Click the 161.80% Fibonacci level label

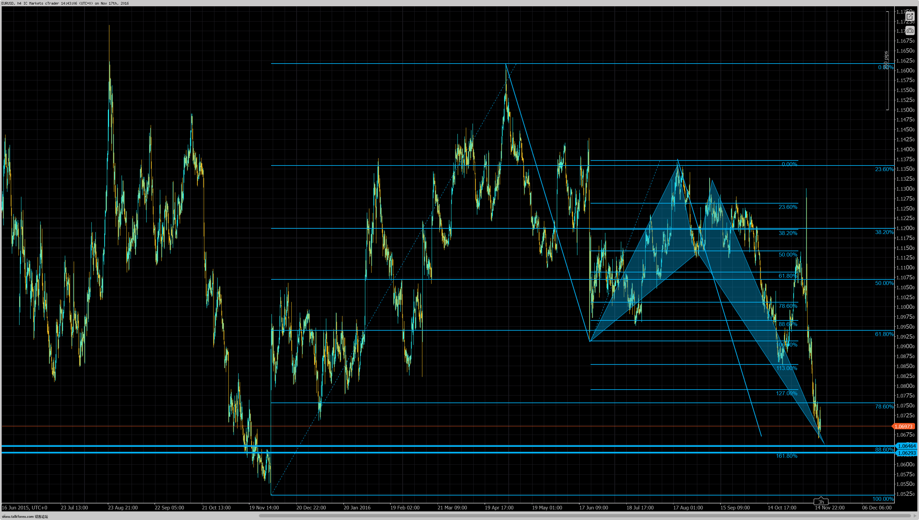pyautogui.click(x=786, y=456)
